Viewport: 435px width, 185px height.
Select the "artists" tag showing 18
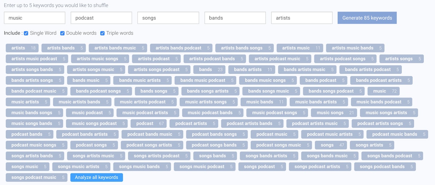pos(22,48)
